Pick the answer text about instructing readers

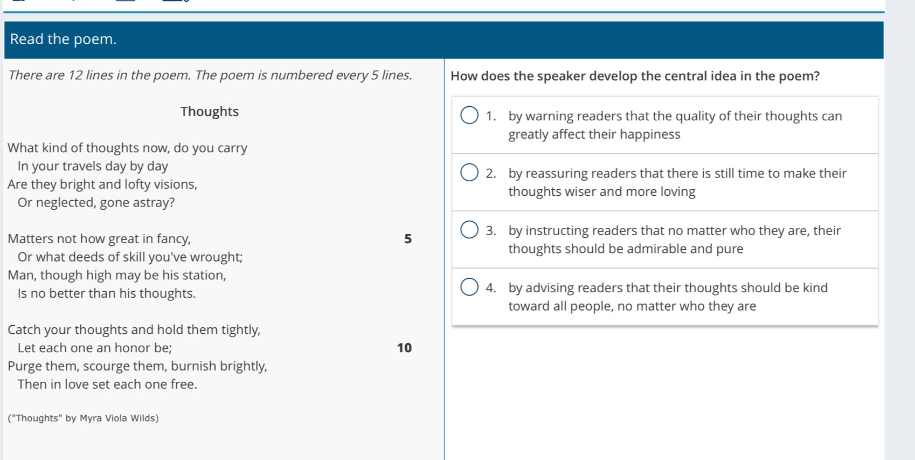pos(675,239)
